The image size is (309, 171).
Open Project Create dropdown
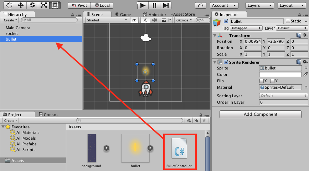coord(11,120)
